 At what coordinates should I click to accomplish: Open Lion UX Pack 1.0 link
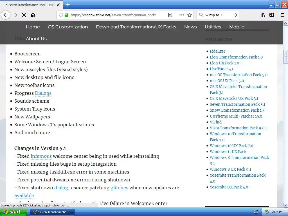coord(224,63)
